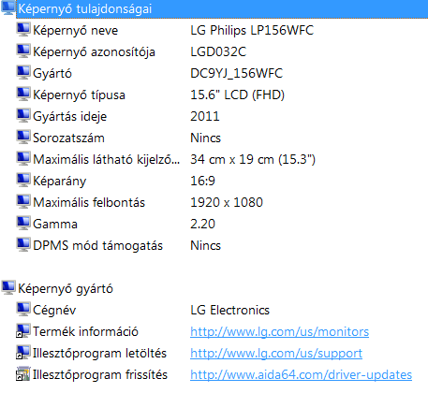Screen dimensions: 428x393
Task: Select the Gyártás ideje label
Action: (70, 117)
